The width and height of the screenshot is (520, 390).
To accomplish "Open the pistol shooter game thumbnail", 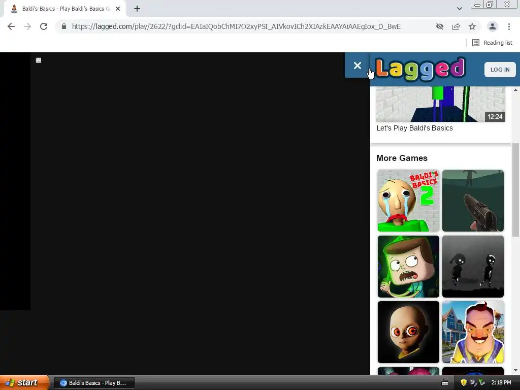I will (x=473, y=201).
